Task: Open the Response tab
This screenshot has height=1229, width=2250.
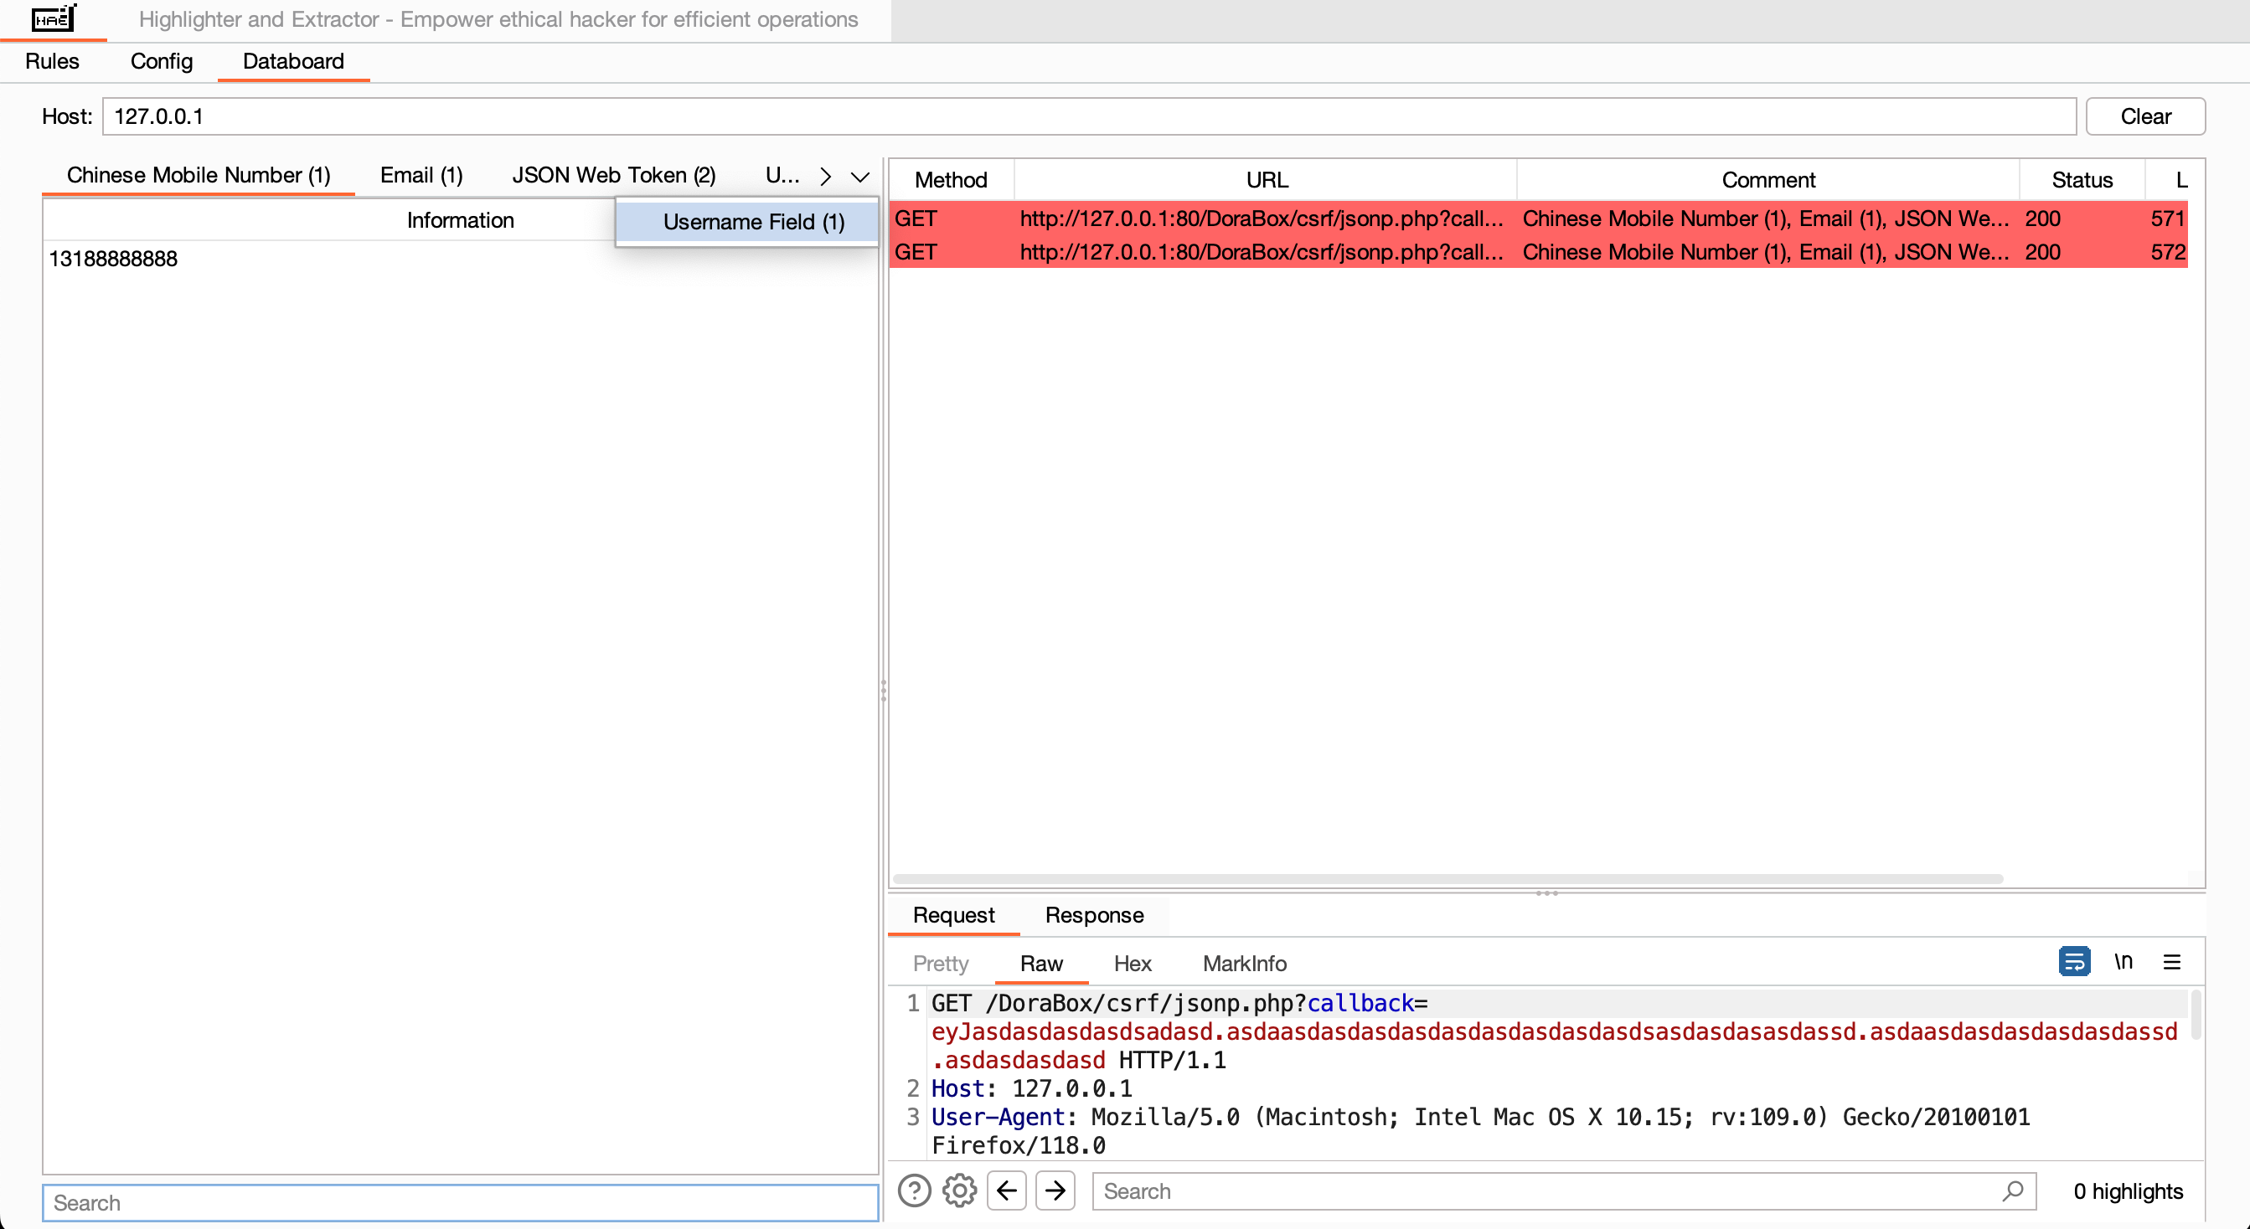Action: coord(1093,915)
